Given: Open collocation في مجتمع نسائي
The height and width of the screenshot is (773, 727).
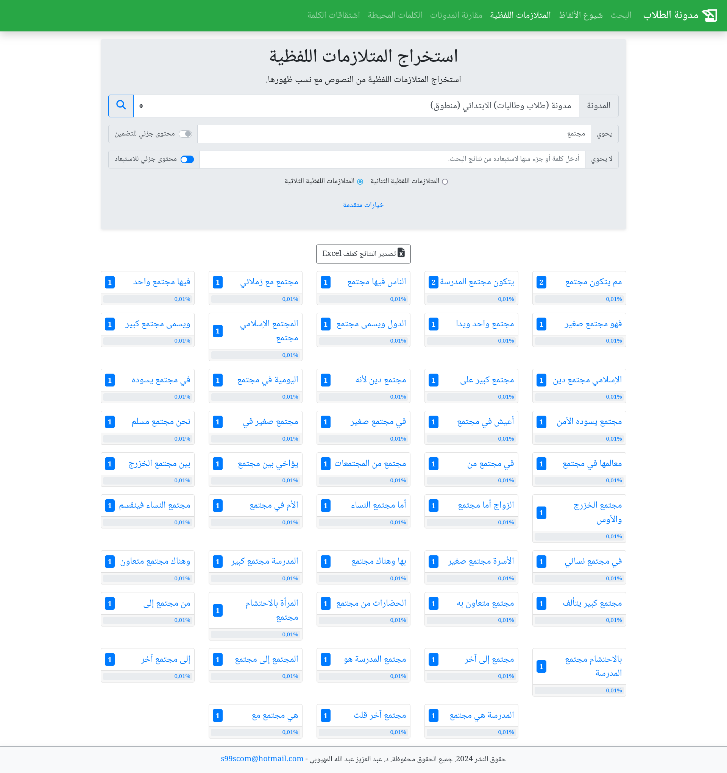Looking at the screenshot, I should click(593, 561).
